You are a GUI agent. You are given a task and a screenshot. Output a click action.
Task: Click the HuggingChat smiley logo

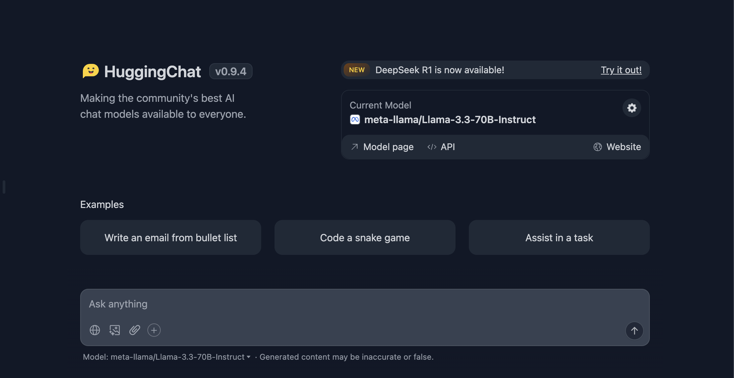coord(91,71)
